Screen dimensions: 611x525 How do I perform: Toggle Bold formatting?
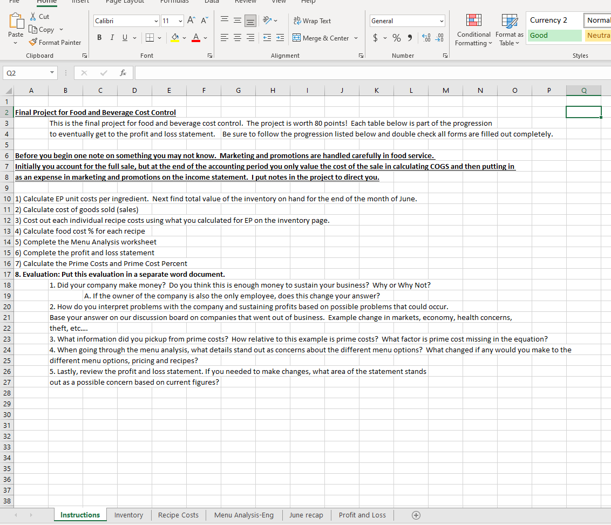point(99,37)
